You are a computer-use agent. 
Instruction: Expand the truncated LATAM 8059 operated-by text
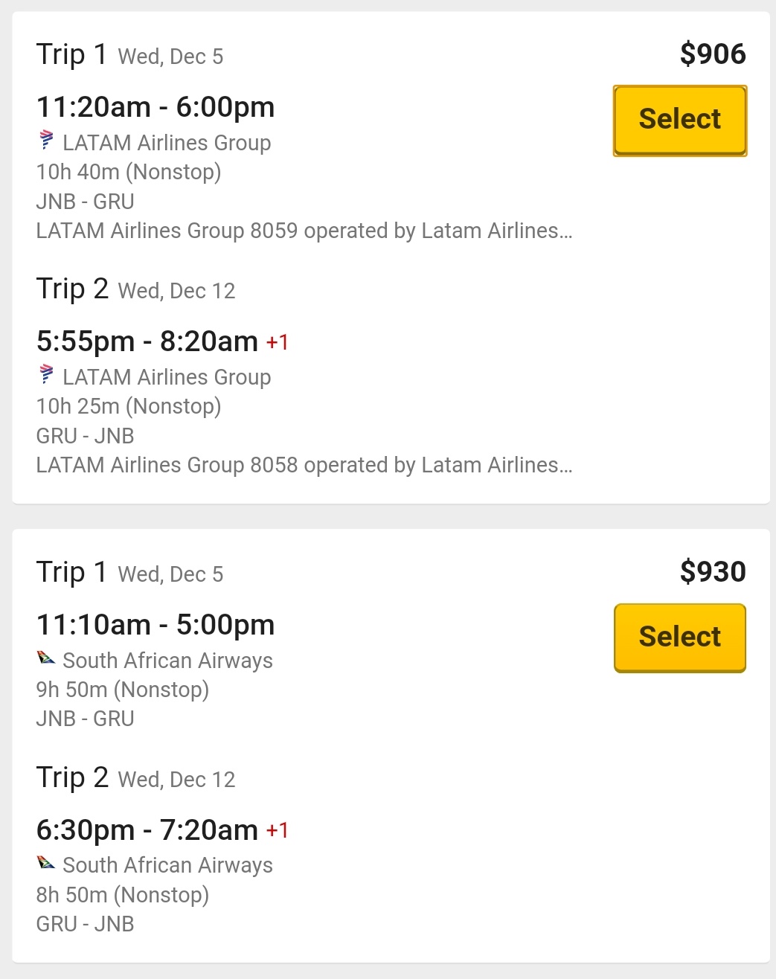(304, 231)
